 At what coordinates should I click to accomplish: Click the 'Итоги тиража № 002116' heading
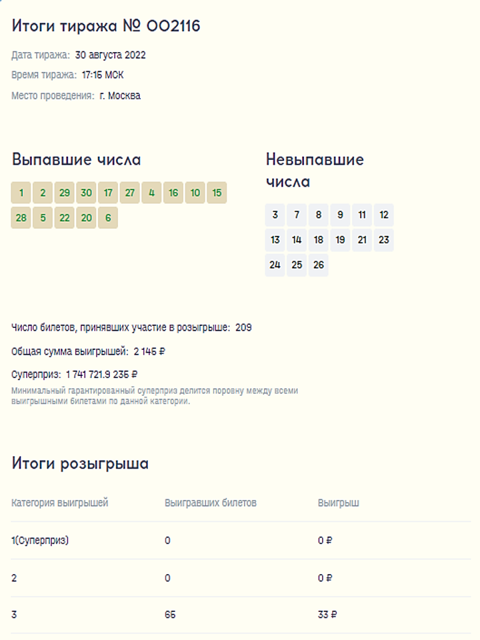pyautogui.click(x=106, y=26)
